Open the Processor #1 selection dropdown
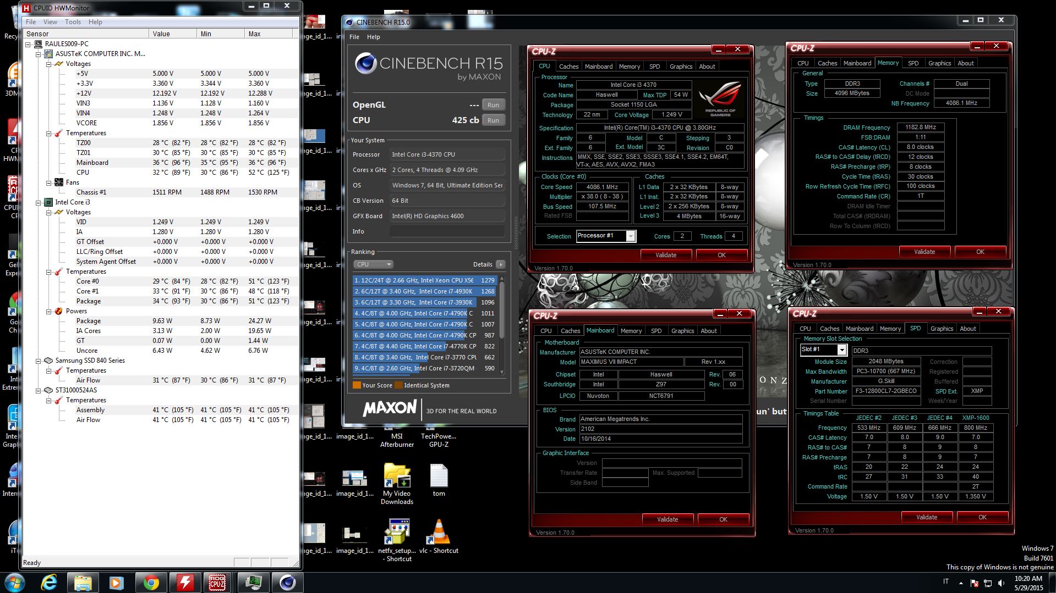The width and height of the screenshot is (1056, 593). (x=631, y=236)
